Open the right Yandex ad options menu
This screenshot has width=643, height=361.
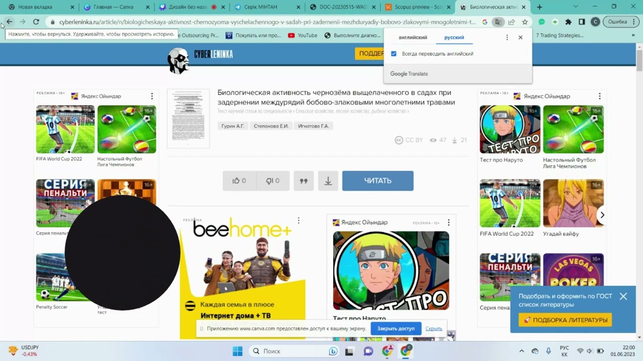pos(599,96)
